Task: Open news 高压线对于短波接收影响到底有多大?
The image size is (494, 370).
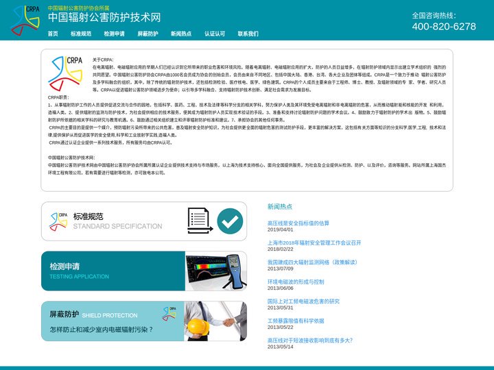Action: tap(310, 340)
